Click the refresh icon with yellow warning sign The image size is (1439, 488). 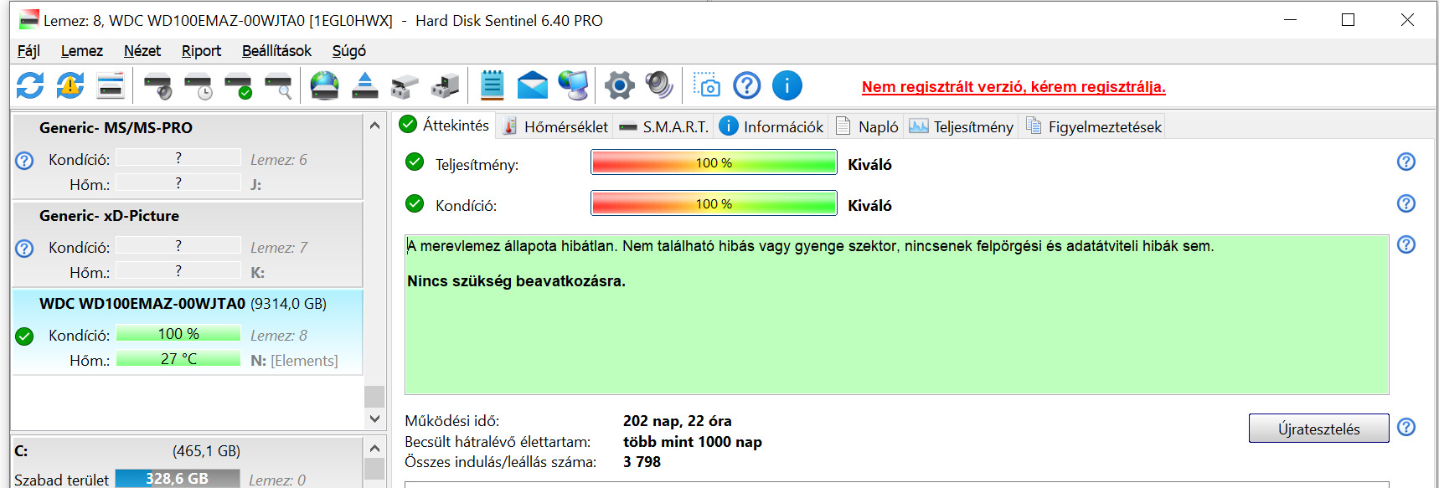pos(70,85)
